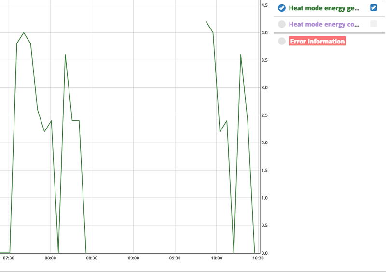Click the 3.0 y-axis value
The width and height of the screenshot is (386, 272).
tap(264, 87)
